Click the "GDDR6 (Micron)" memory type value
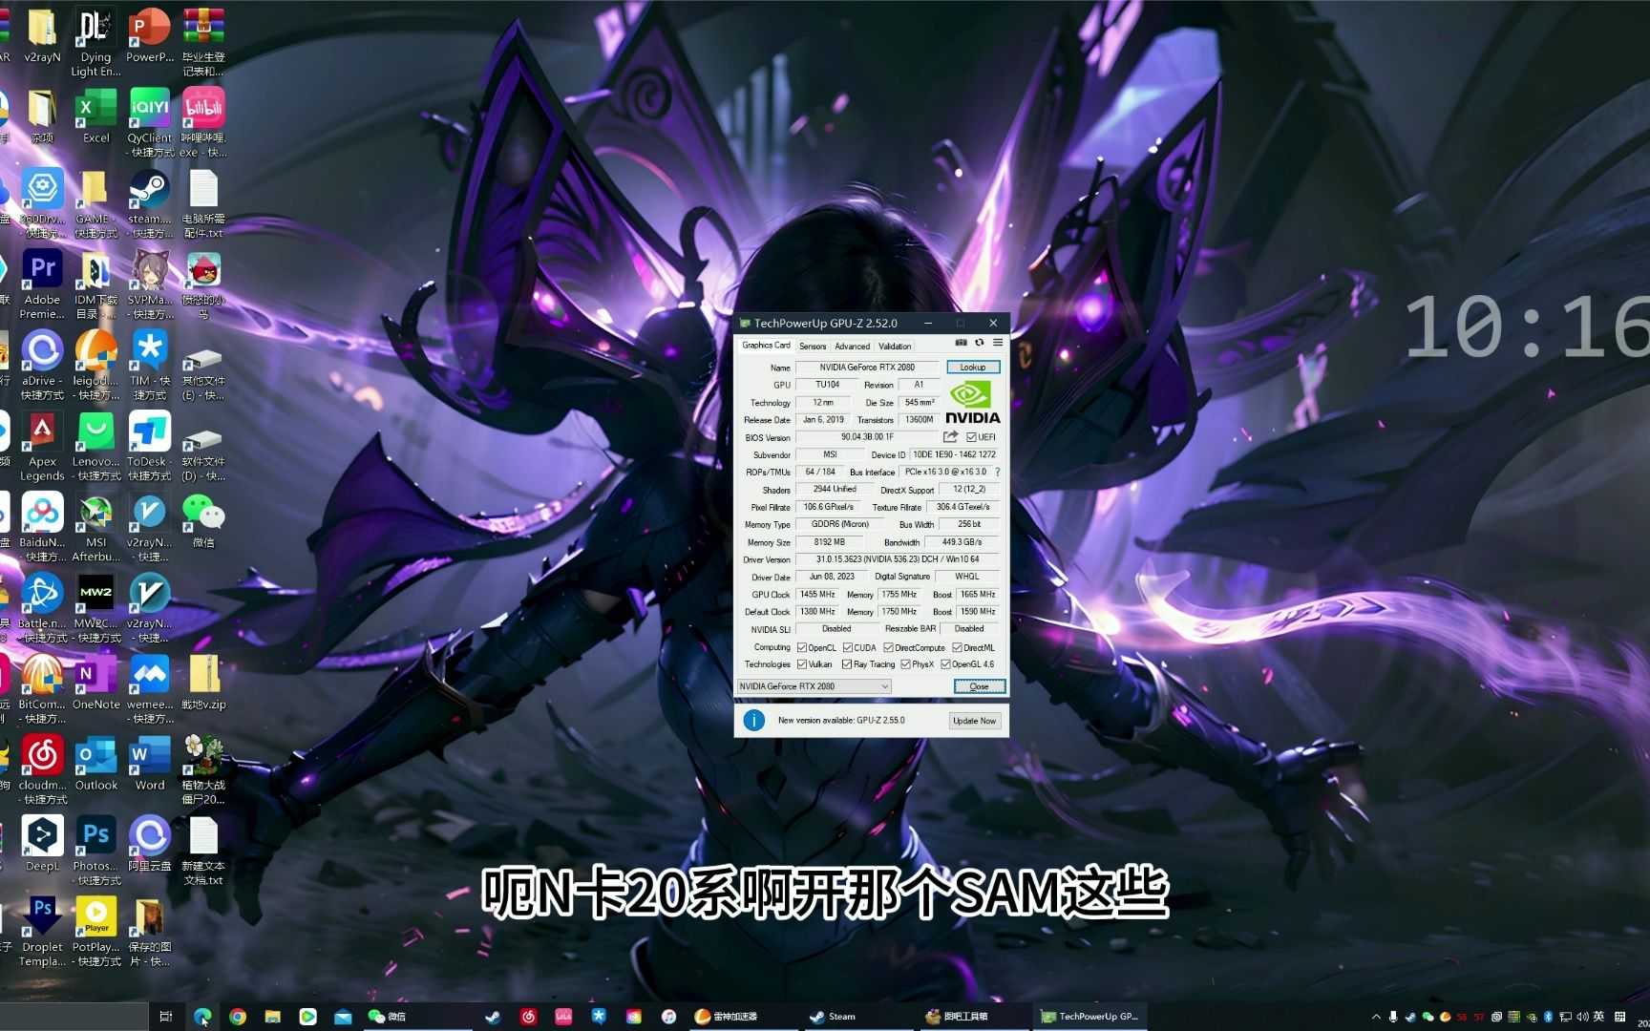This screenshot has height=1031, width=1650. [x=840, y=524]
